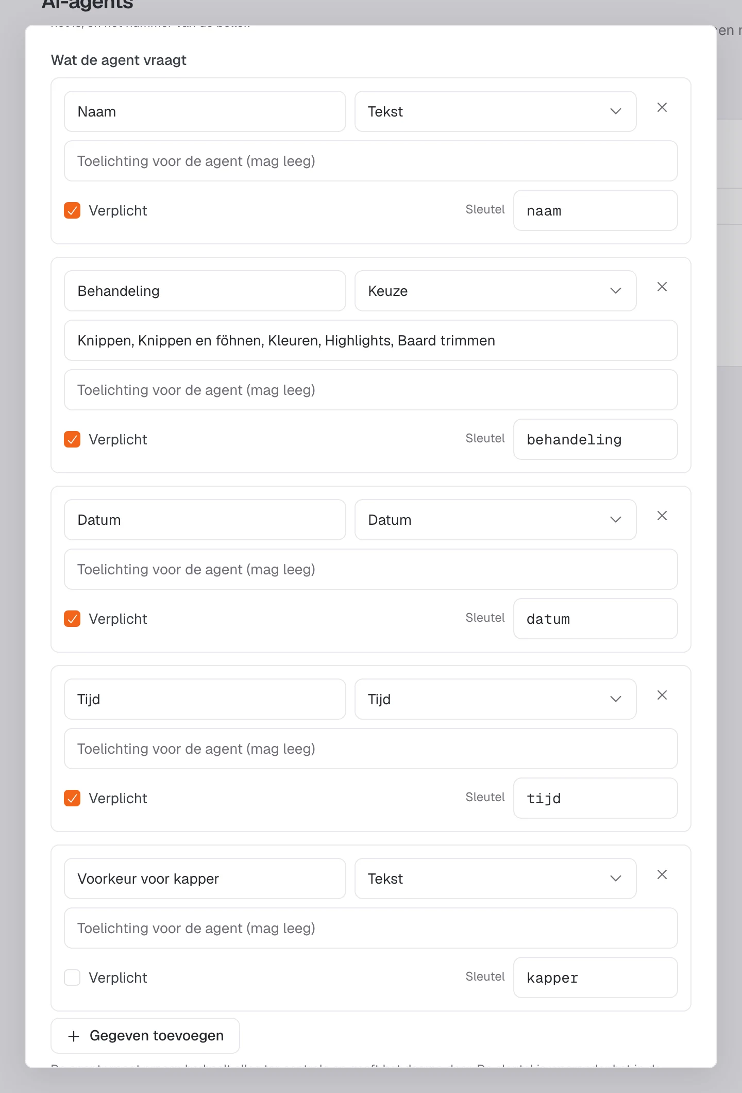742x1093 pixels.
Task: Remove the Naam field with its X icon
Action: pyautogui.click(x=662, y=107)
